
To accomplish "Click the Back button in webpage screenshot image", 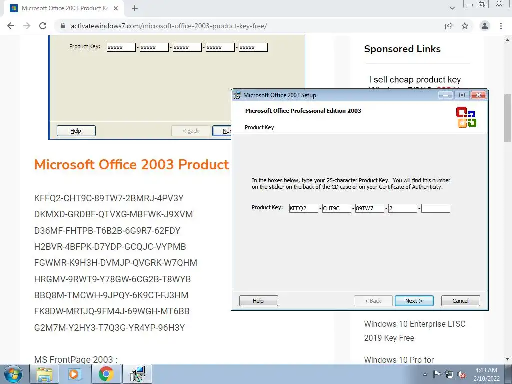I will click(191, 131).
